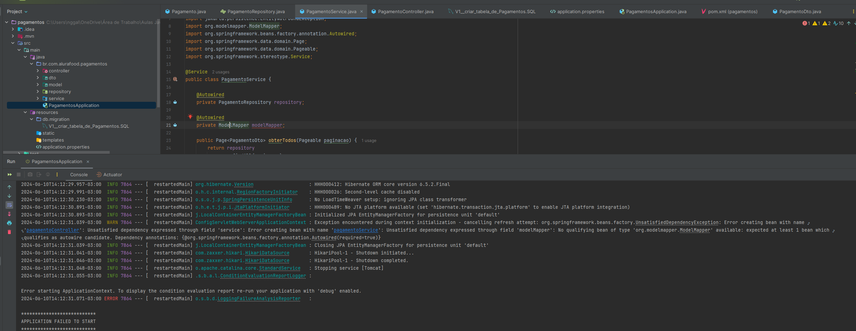856x331 pixels.
Task: Select the Console tab in Run panel
Action: (x=79, y=175)
